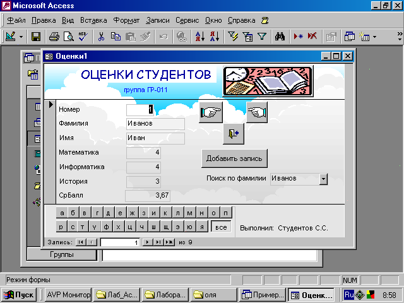404x303 pixels.
Task: Click the record number box
Action: [x=120, y=242]
